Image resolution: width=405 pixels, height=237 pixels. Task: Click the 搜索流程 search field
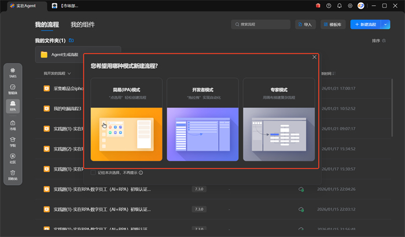click(x=260, y=24)
